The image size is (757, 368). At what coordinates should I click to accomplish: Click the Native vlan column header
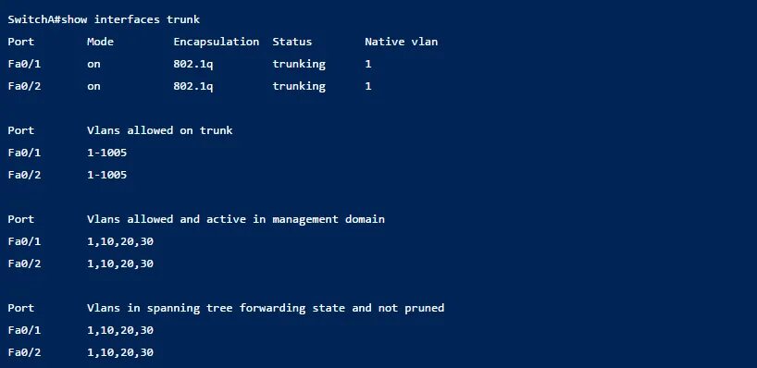402,42
